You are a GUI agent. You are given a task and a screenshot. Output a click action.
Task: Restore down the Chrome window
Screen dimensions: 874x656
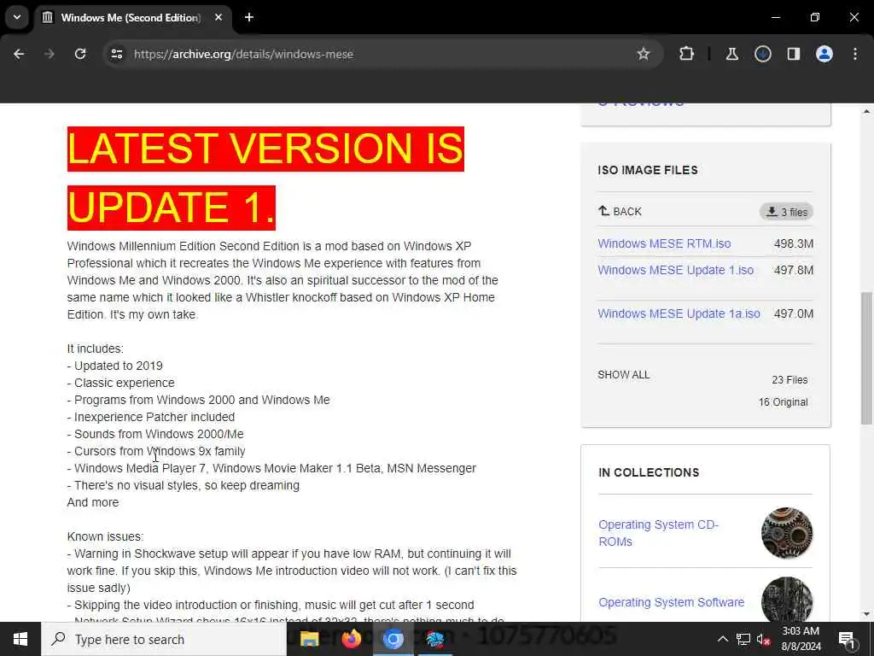(815, 17)
